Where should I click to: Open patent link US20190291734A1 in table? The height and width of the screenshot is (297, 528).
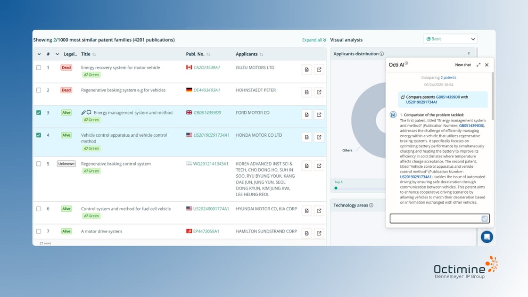point(211,135)
